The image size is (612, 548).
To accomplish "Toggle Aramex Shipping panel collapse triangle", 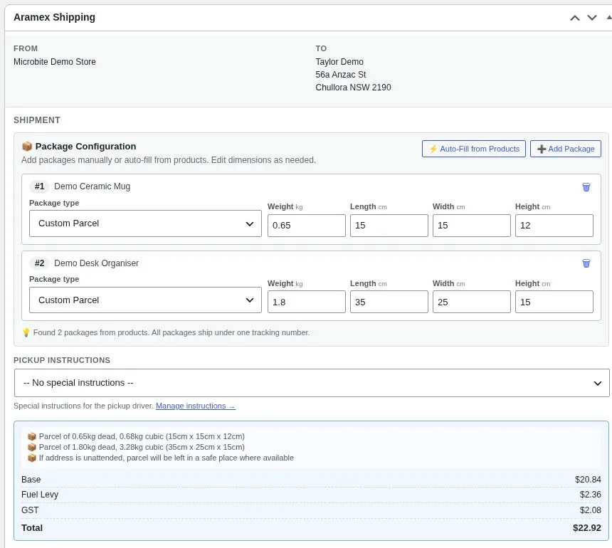I will click(x=609, y=18).
